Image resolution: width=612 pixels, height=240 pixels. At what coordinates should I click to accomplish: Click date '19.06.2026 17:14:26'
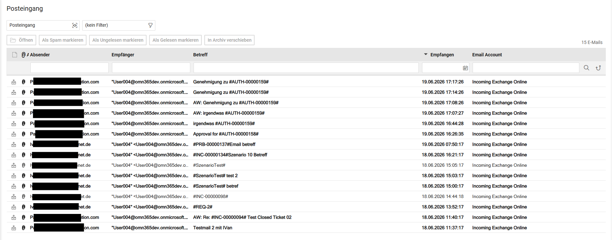(x=443, y=92)
